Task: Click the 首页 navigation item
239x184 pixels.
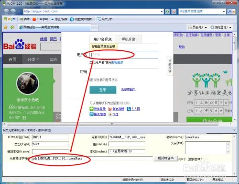Action: coord(12,59)
